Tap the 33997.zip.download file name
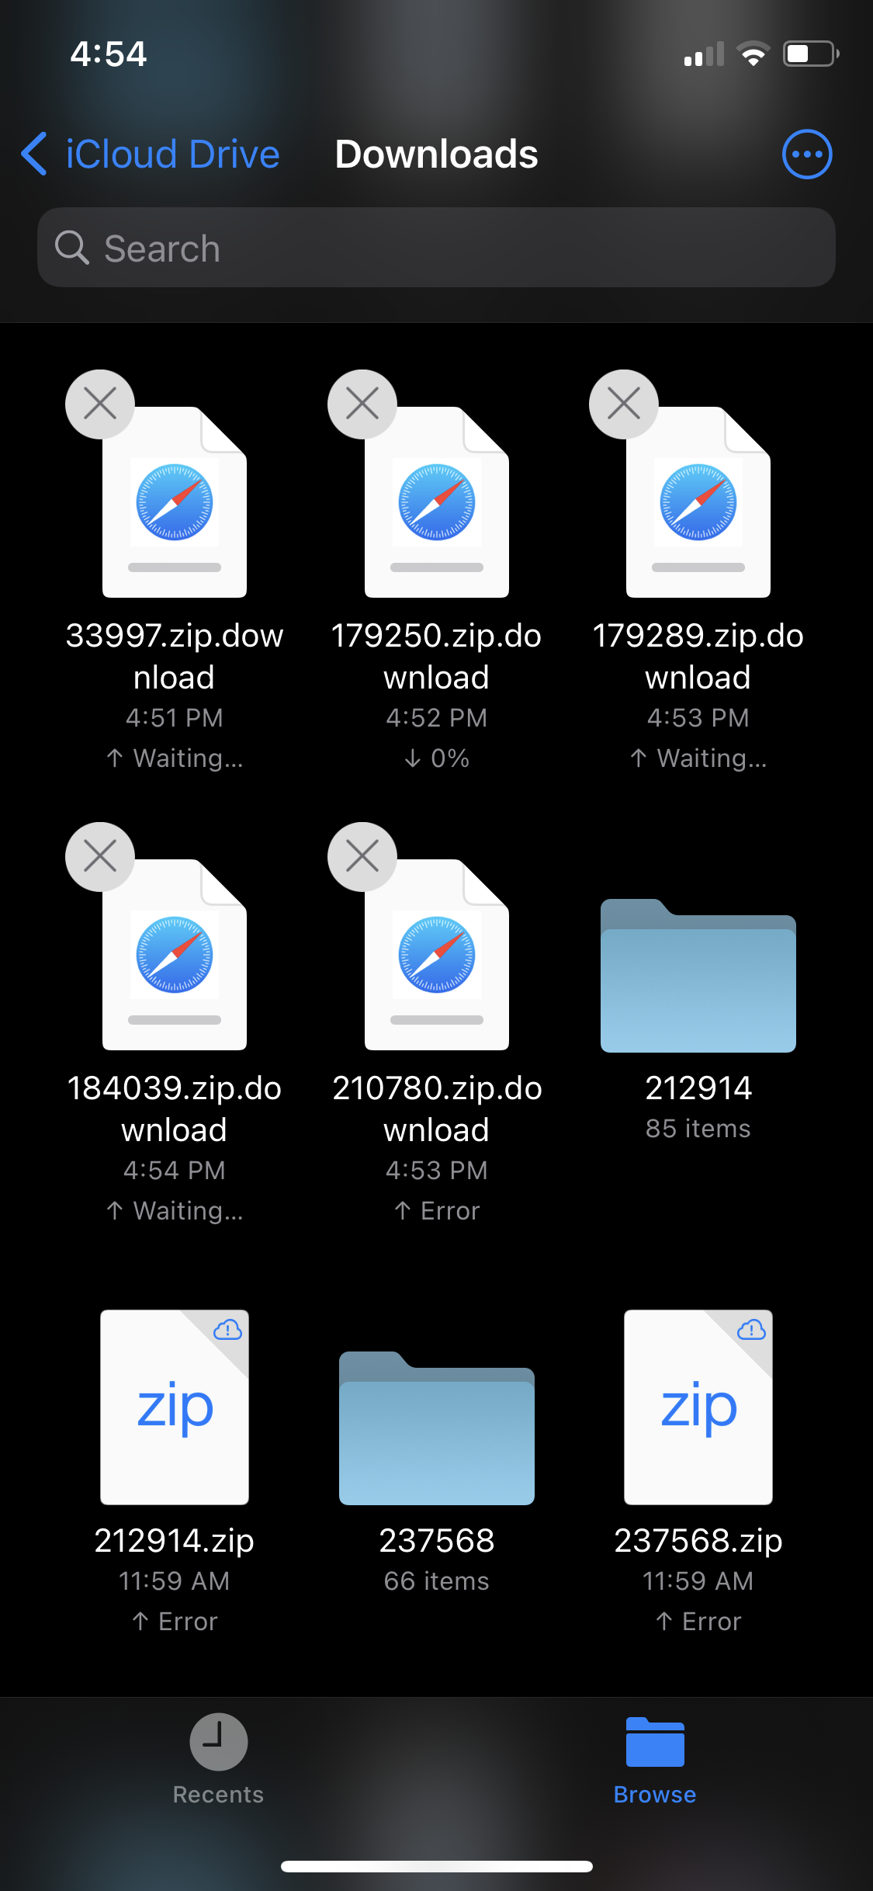Screen dimensions: 873x1891 point(175,656)
